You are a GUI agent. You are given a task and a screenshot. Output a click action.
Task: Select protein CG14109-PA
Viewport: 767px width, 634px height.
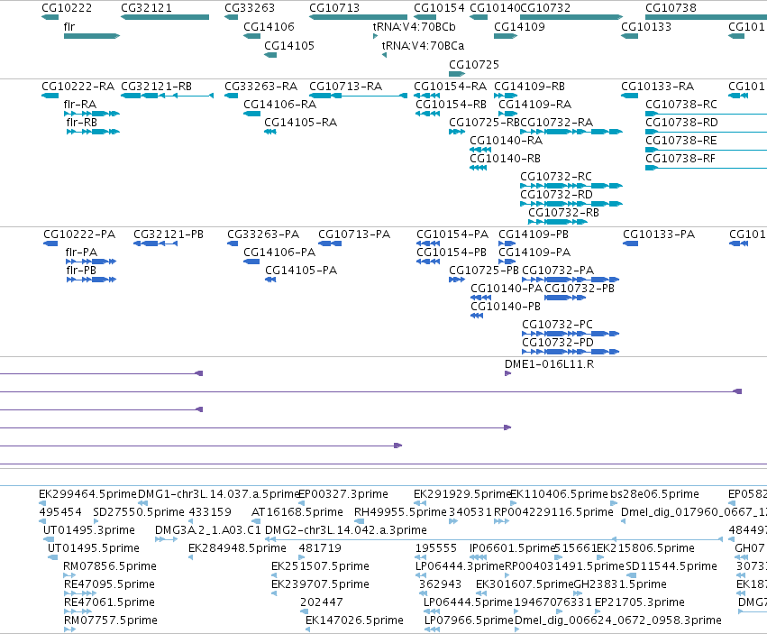pos(534,253)
